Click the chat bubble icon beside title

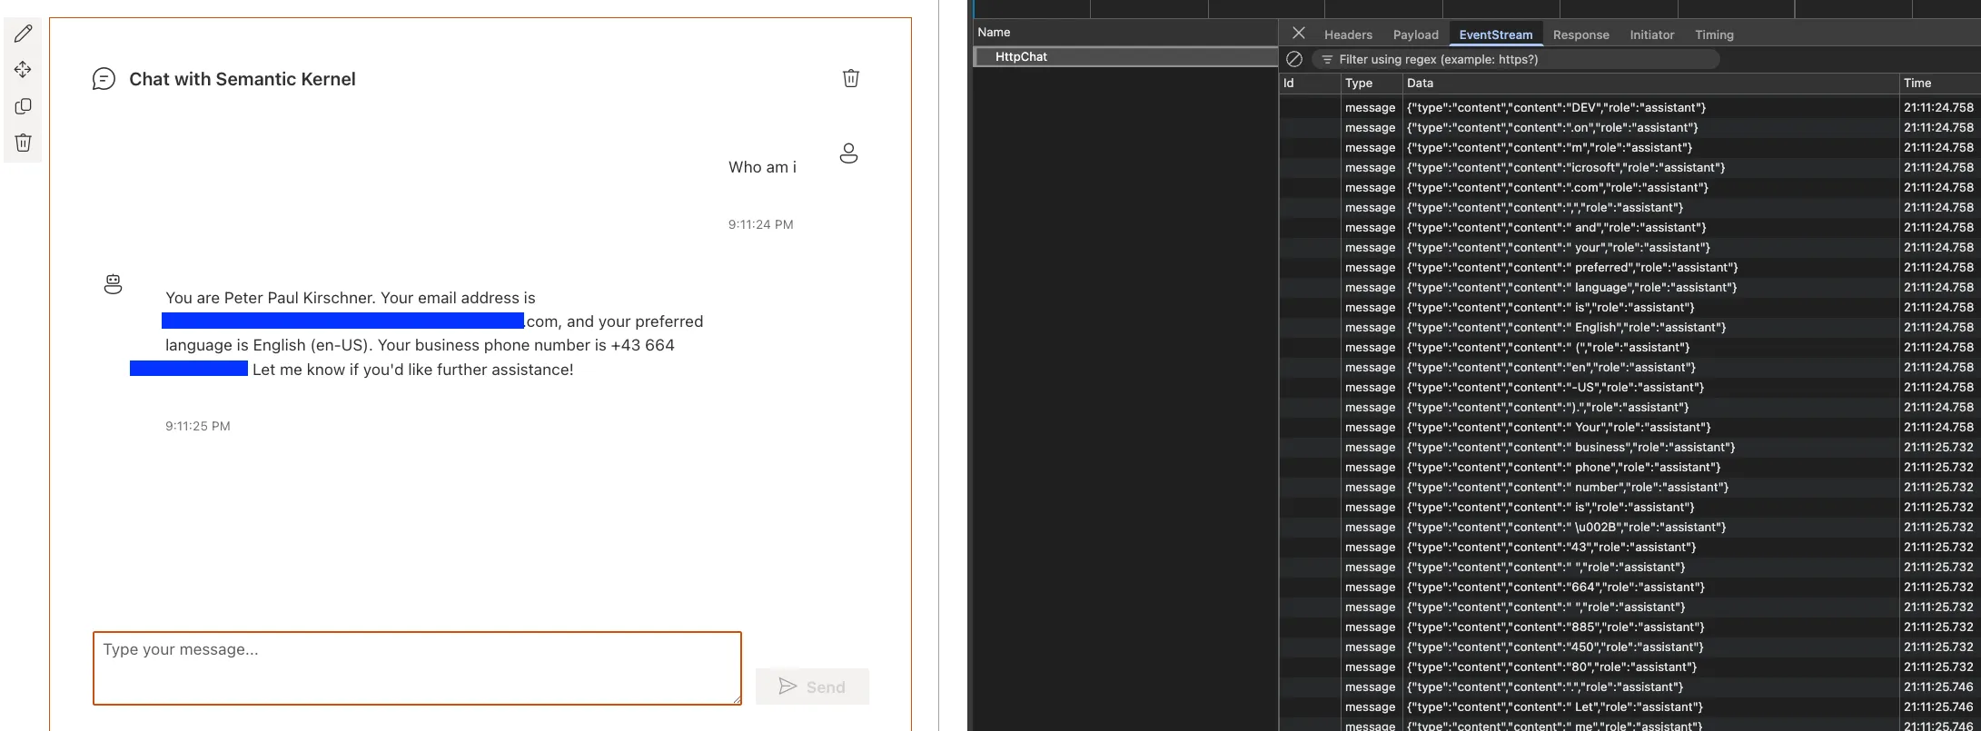click(x=104, y=79)
